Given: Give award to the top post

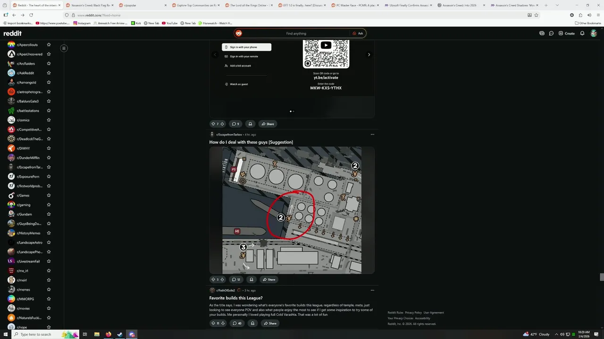Looking at the screenshot, I should point(250,124).
